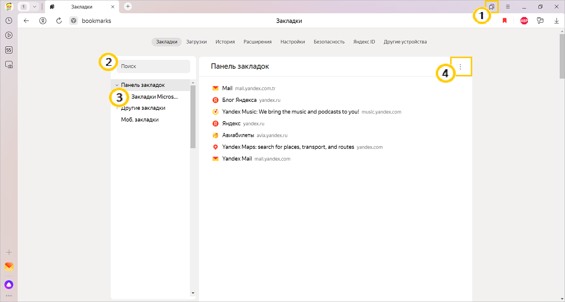Open the browser hamburger menu
This screenshot has height=302, width=565.
[508, 7]
